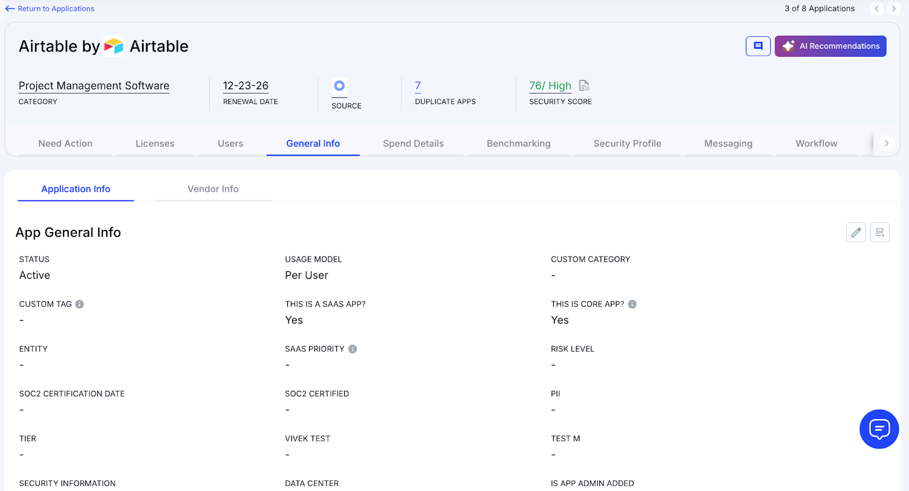Click the Is App Admin Added label

pos(592,484)
